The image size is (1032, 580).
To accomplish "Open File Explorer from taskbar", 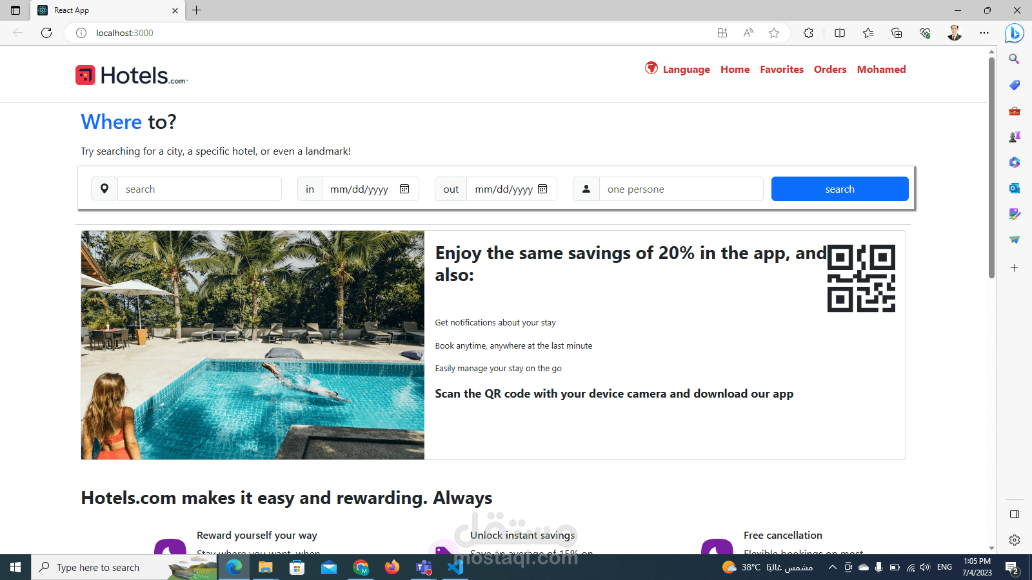I will pos(266,567).
